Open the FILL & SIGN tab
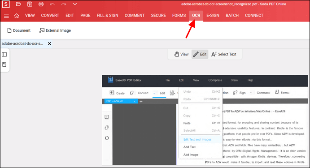This screenshot has height=168, width=310. [x=107, y=15]
